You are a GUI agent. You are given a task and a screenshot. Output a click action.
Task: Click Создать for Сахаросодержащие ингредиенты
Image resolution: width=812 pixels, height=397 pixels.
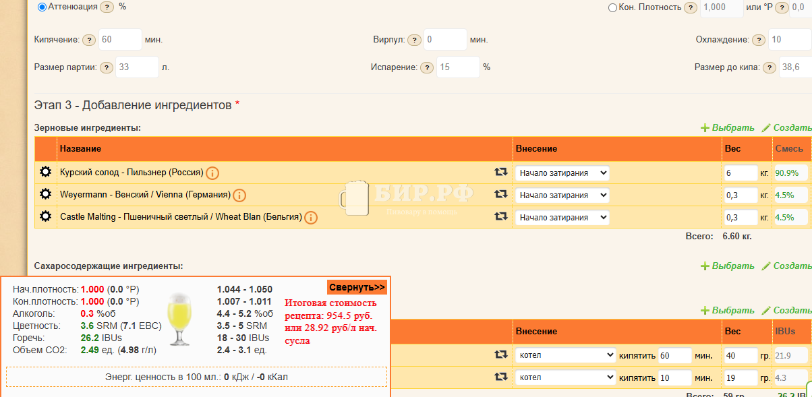click(x=786, y=266)
